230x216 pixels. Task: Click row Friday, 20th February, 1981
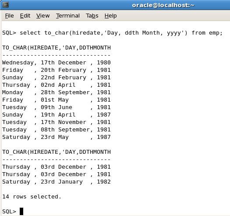(x=57, y=70)
